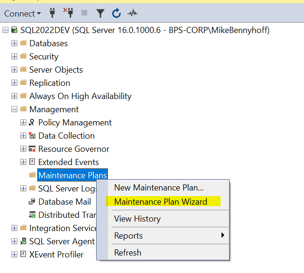The width and height of the screenshot is (304, 273).
Task: Click the Databases folder icon
Action: (x=23, y=42)
